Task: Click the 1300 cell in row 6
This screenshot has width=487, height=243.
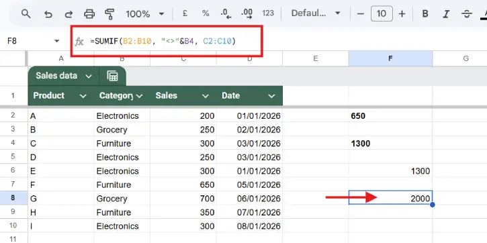Action: pyautogui.click(x=390, y=171)
